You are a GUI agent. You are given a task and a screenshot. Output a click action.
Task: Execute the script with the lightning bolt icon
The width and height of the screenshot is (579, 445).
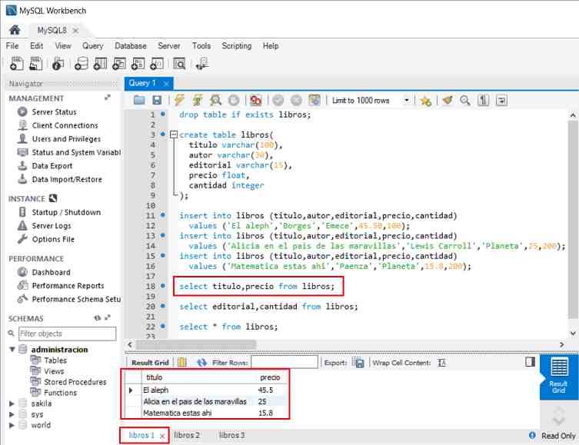pos(179,101)
